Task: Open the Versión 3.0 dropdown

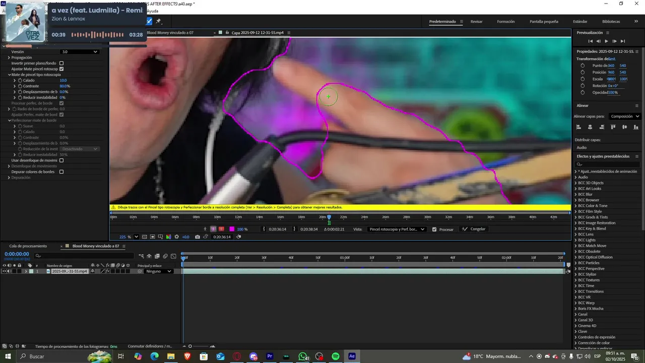Action: coord(80,51)
